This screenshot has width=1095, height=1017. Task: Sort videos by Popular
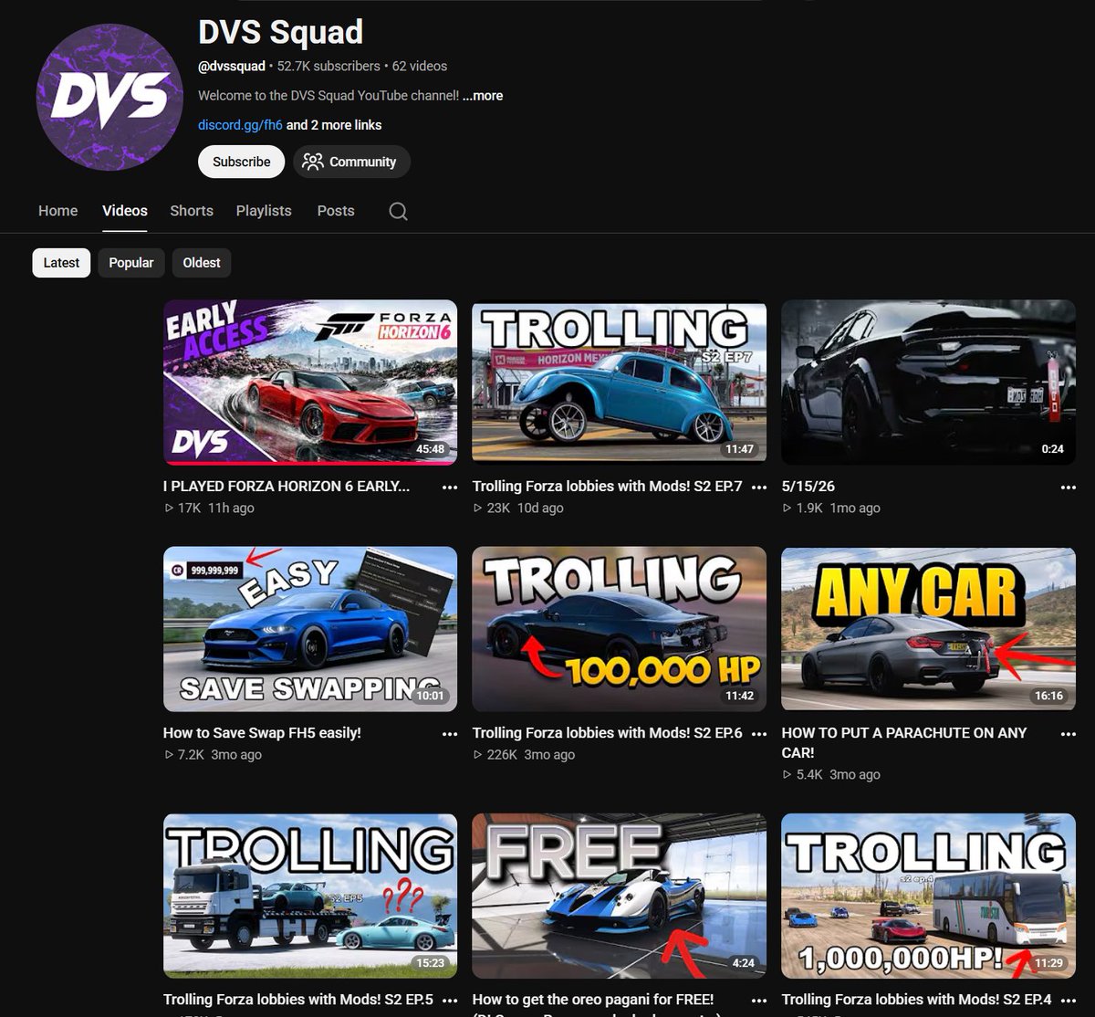[x=131, y=263]
